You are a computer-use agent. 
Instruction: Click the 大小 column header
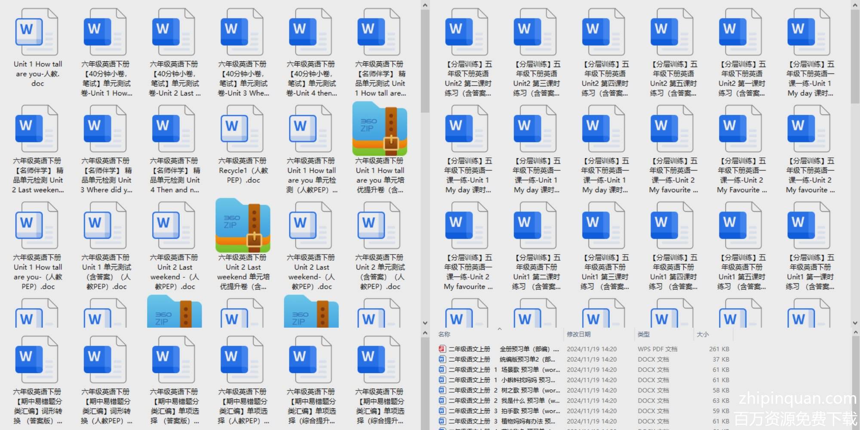tap(702, 335)
